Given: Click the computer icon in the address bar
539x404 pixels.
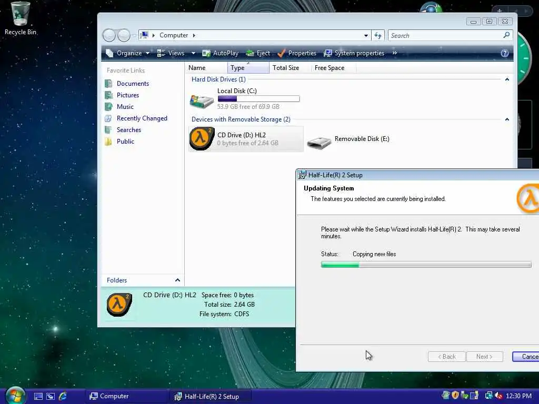Looking at the screenshot, I should tap(144, 35).
